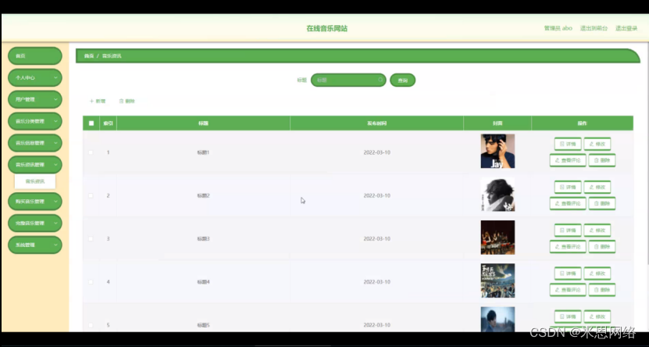Click 修改 for row 标题1
This screenshot has height=347, width=649.
(x=597, y=144)
